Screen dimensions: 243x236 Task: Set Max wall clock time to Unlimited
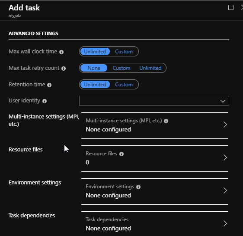(95, 52)
